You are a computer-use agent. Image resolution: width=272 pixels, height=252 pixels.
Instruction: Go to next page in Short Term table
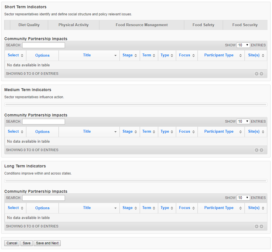261,74
